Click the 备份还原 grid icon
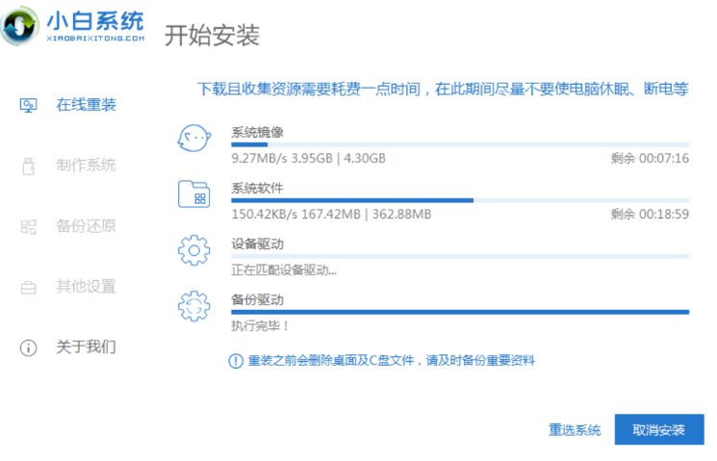Viewport: 717px width, 461px height. click(x=29, y=226)
